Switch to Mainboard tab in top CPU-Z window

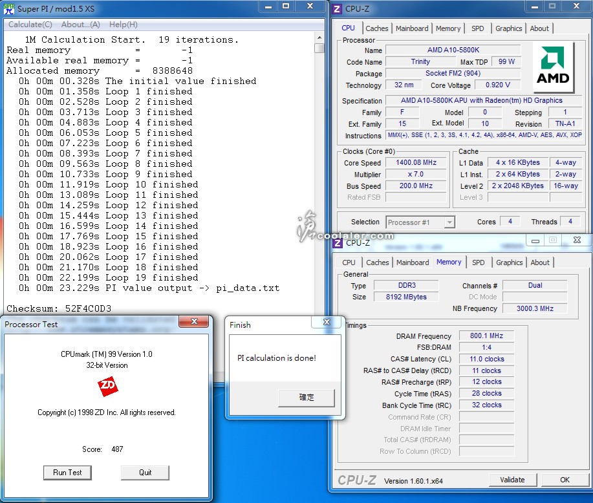412,28
